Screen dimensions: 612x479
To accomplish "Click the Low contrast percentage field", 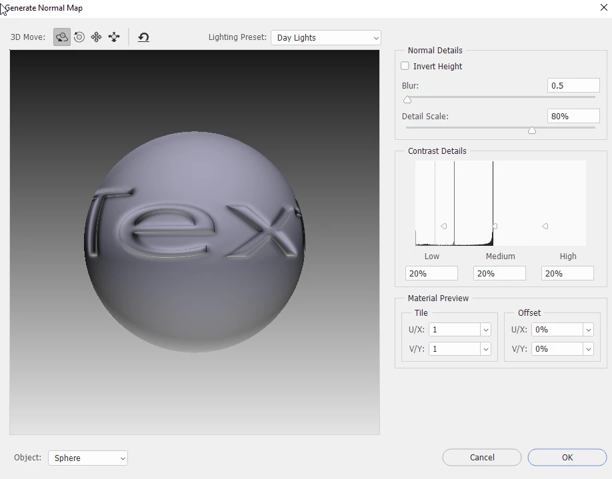I will point(431,273).
